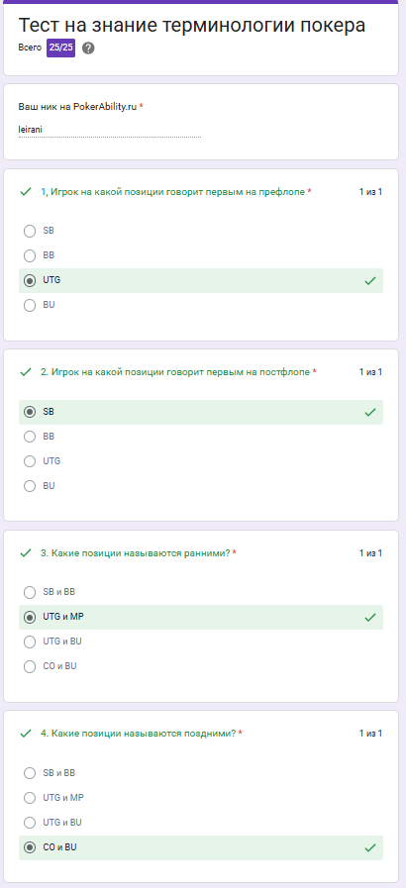Choose BU option in question 2
The height and width of the screenshot is (888, 406).
[x=30, y=486]
